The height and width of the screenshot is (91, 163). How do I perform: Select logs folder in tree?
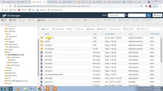(x=10, y=68)
